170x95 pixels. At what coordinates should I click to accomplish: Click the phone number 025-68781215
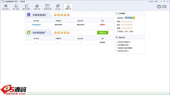[x=127, y=28]
